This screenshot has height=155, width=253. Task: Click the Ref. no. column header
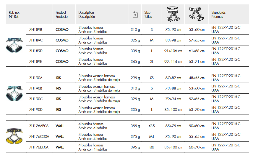pos(14,15)
